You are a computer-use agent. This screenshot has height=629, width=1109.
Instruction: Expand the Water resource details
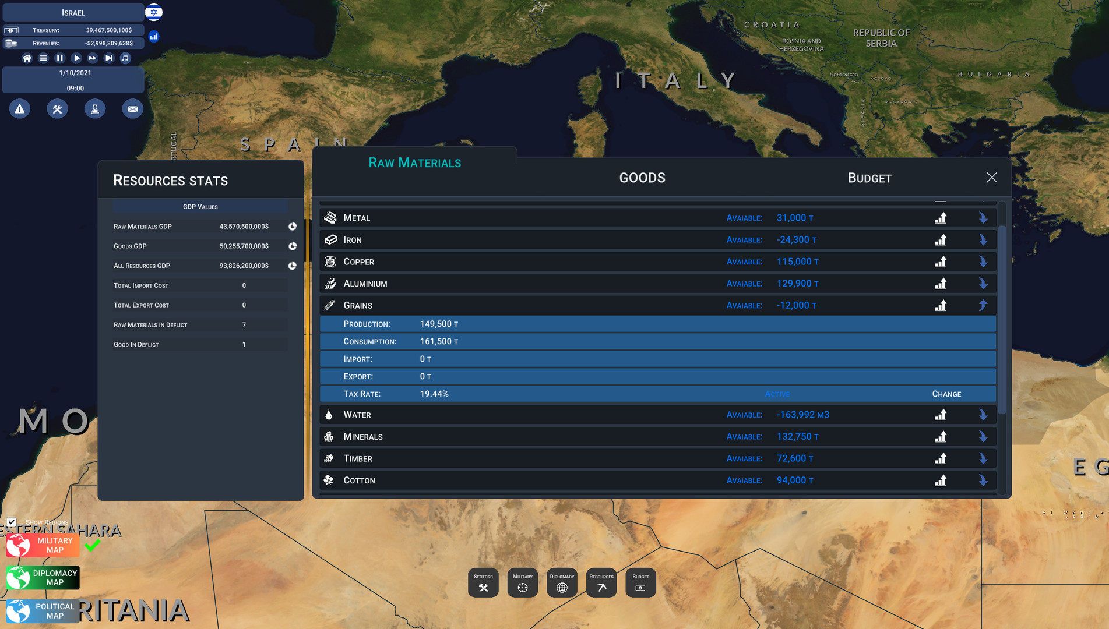tap(983, 415)
